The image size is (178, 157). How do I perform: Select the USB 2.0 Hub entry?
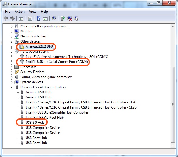[35, 123]
